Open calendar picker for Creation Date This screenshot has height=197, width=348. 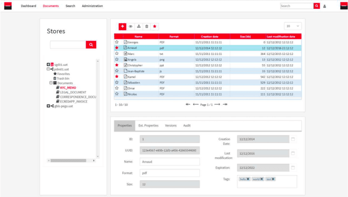293,139
